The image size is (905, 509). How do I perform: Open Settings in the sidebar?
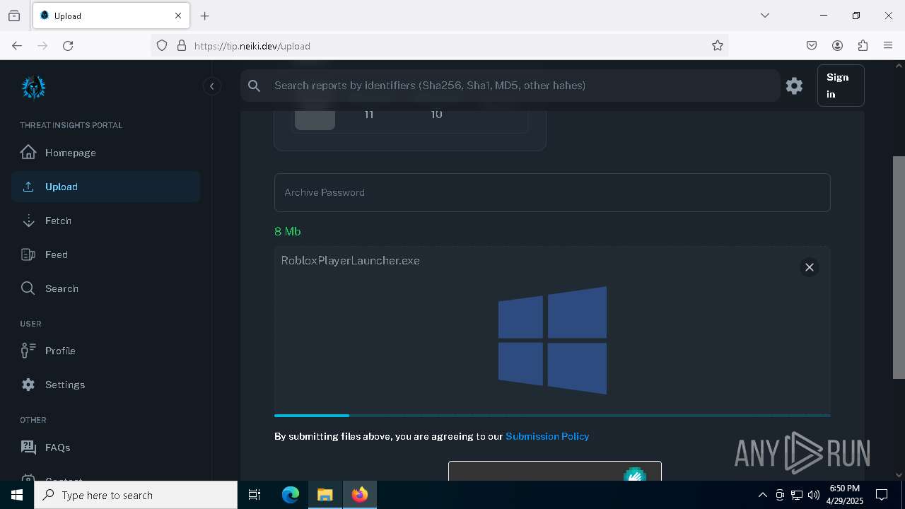[105, 385]
